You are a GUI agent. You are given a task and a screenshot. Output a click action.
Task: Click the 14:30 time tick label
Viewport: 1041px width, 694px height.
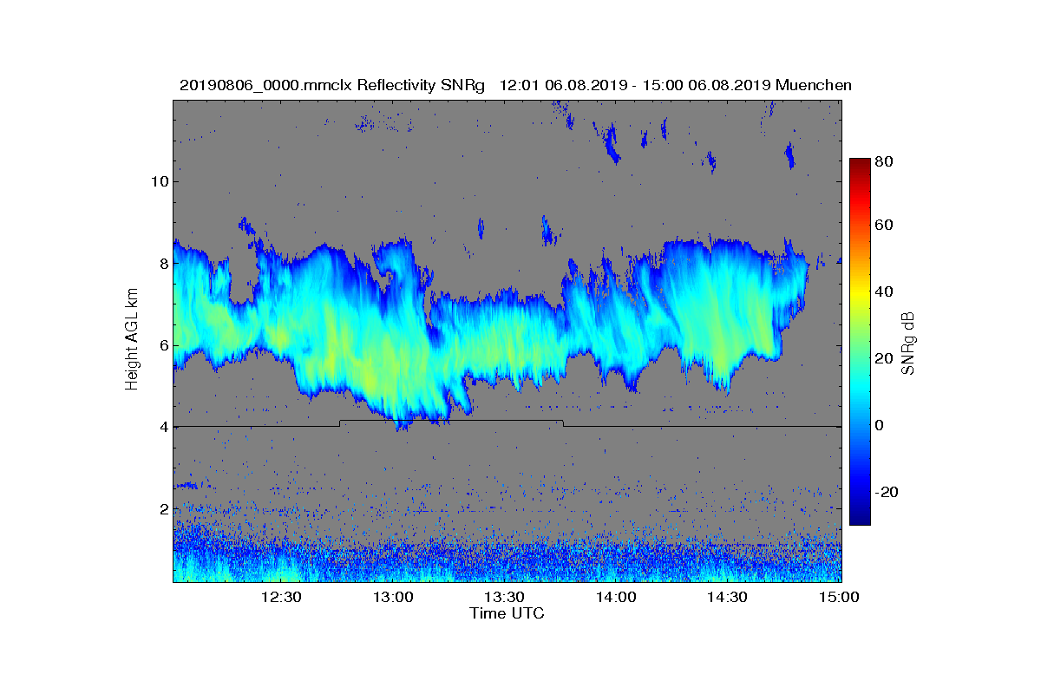coord(727,597)
